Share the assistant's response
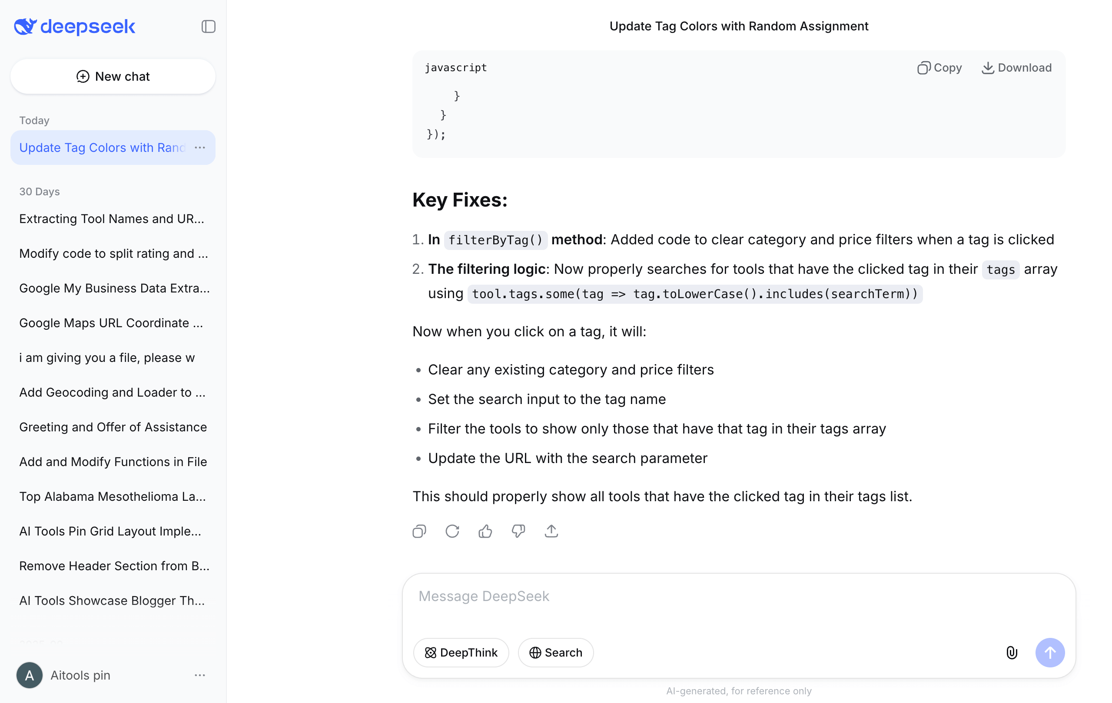This screenshot has height=703, width=1112. [x=551, y=531]
